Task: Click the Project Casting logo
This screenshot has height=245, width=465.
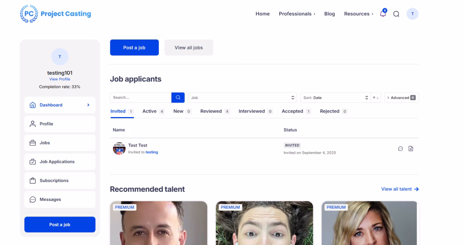Action: 55,14
